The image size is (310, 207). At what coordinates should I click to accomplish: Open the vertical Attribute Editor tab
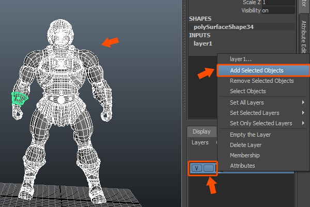(x=303, y=36)
